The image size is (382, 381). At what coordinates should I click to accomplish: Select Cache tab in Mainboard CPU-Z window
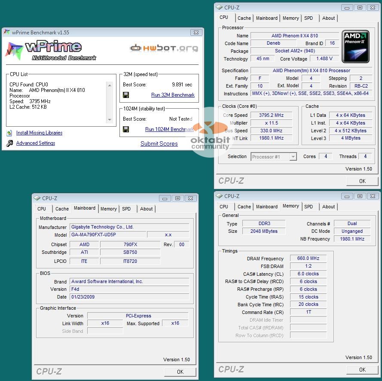point(62,209)
